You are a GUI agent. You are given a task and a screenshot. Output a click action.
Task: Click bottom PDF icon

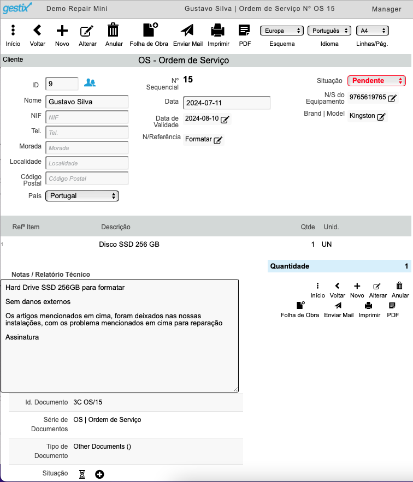[392, 305]
